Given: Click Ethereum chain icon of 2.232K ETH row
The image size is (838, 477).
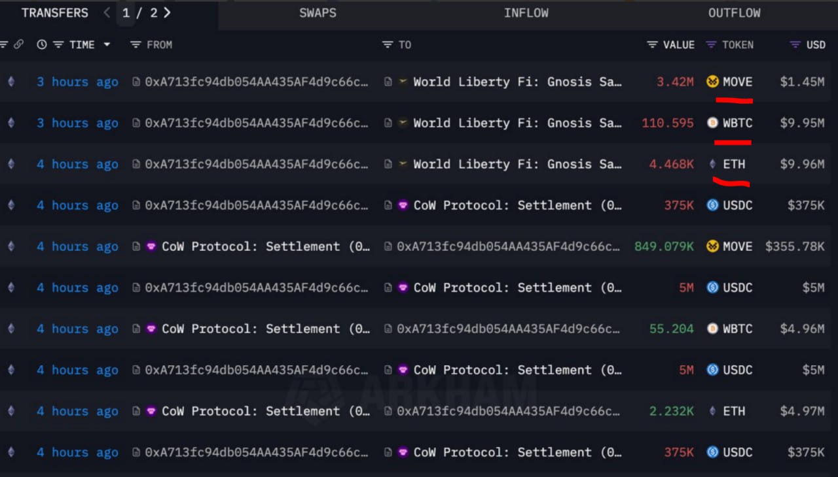Looking at the screenshot, I should 10,411.
